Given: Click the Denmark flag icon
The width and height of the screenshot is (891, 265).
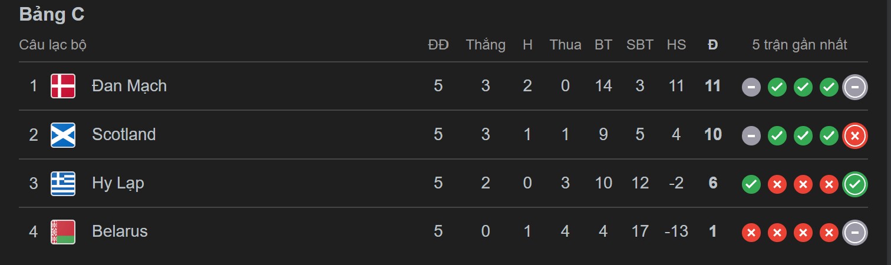Looking at the screenshot, I should [x=63, y=86].
